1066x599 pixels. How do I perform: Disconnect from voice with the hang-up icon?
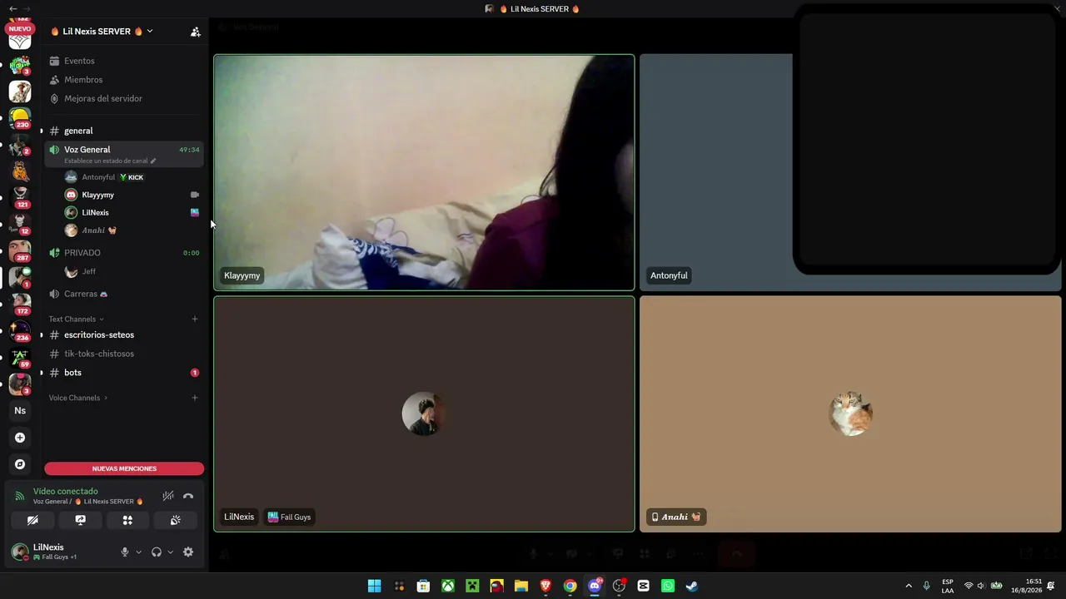click(188, 496)
